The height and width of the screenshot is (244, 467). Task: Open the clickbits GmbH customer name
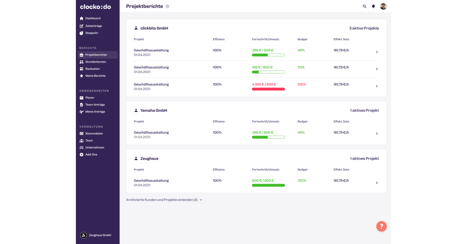pos(154,28)
